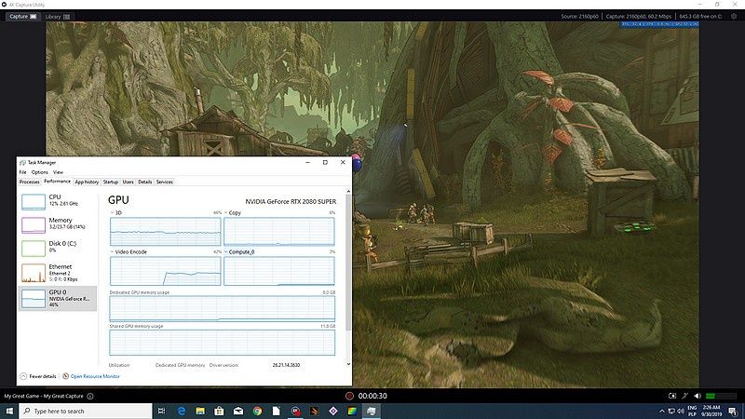Click the system tray volume icon
Screen dimensions: 745x419
click(681, 411)
